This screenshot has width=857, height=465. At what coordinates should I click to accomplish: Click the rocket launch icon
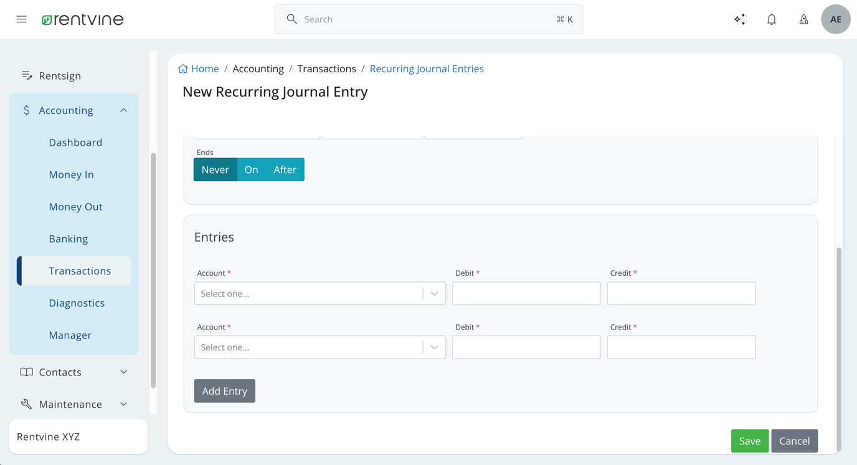click(x=803, y=19)
